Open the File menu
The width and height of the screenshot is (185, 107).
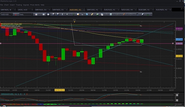[1, 5]
